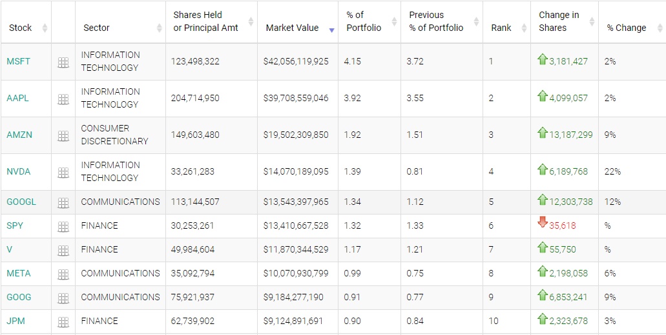
Task: Sort by % Change column header
Action: pos(627,28)
